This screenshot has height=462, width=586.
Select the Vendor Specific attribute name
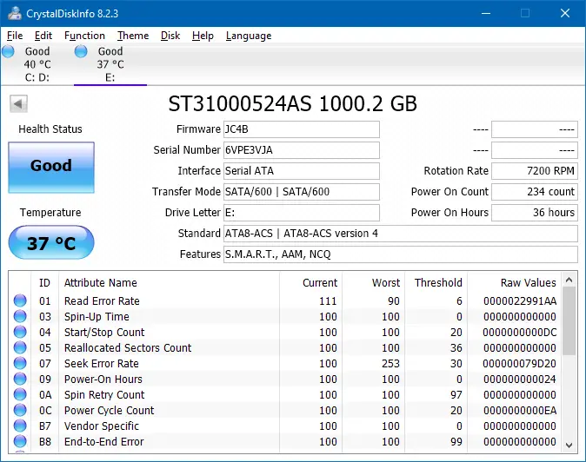point(102,426)
